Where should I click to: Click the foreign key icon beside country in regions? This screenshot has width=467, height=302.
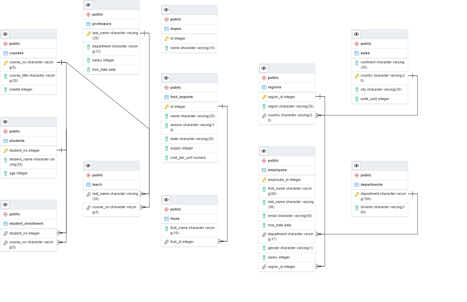[x=264, y=118]
